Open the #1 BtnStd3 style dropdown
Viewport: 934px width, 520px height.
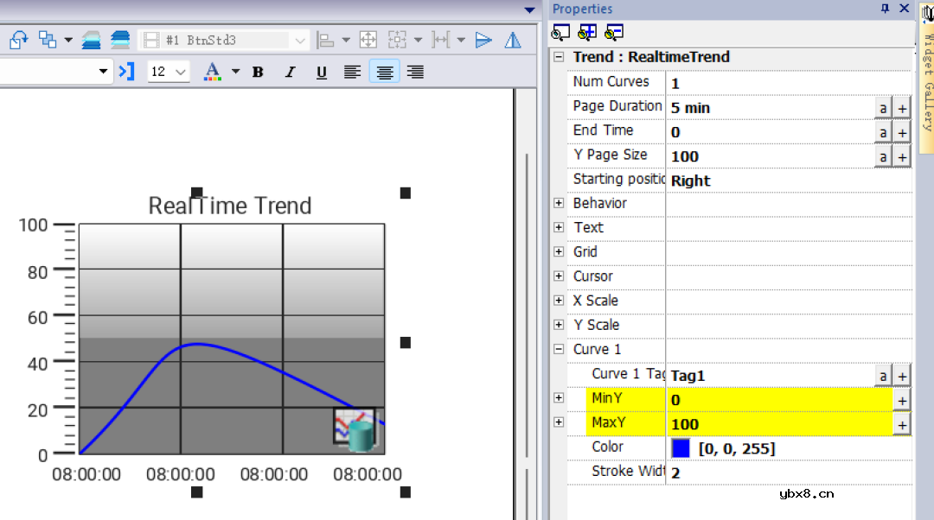coord(299,41)
